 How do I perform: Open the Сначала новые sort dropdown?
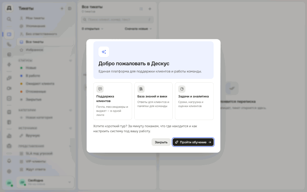138,29
